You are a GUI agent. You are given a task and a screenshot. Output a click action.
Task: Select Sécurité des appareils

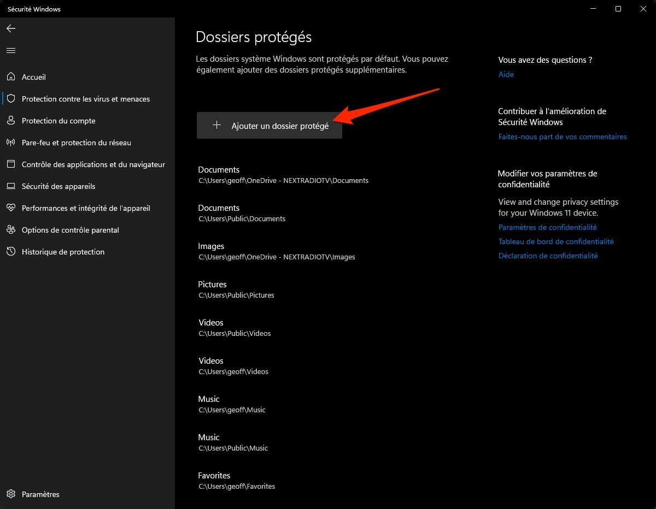point(87,186)
